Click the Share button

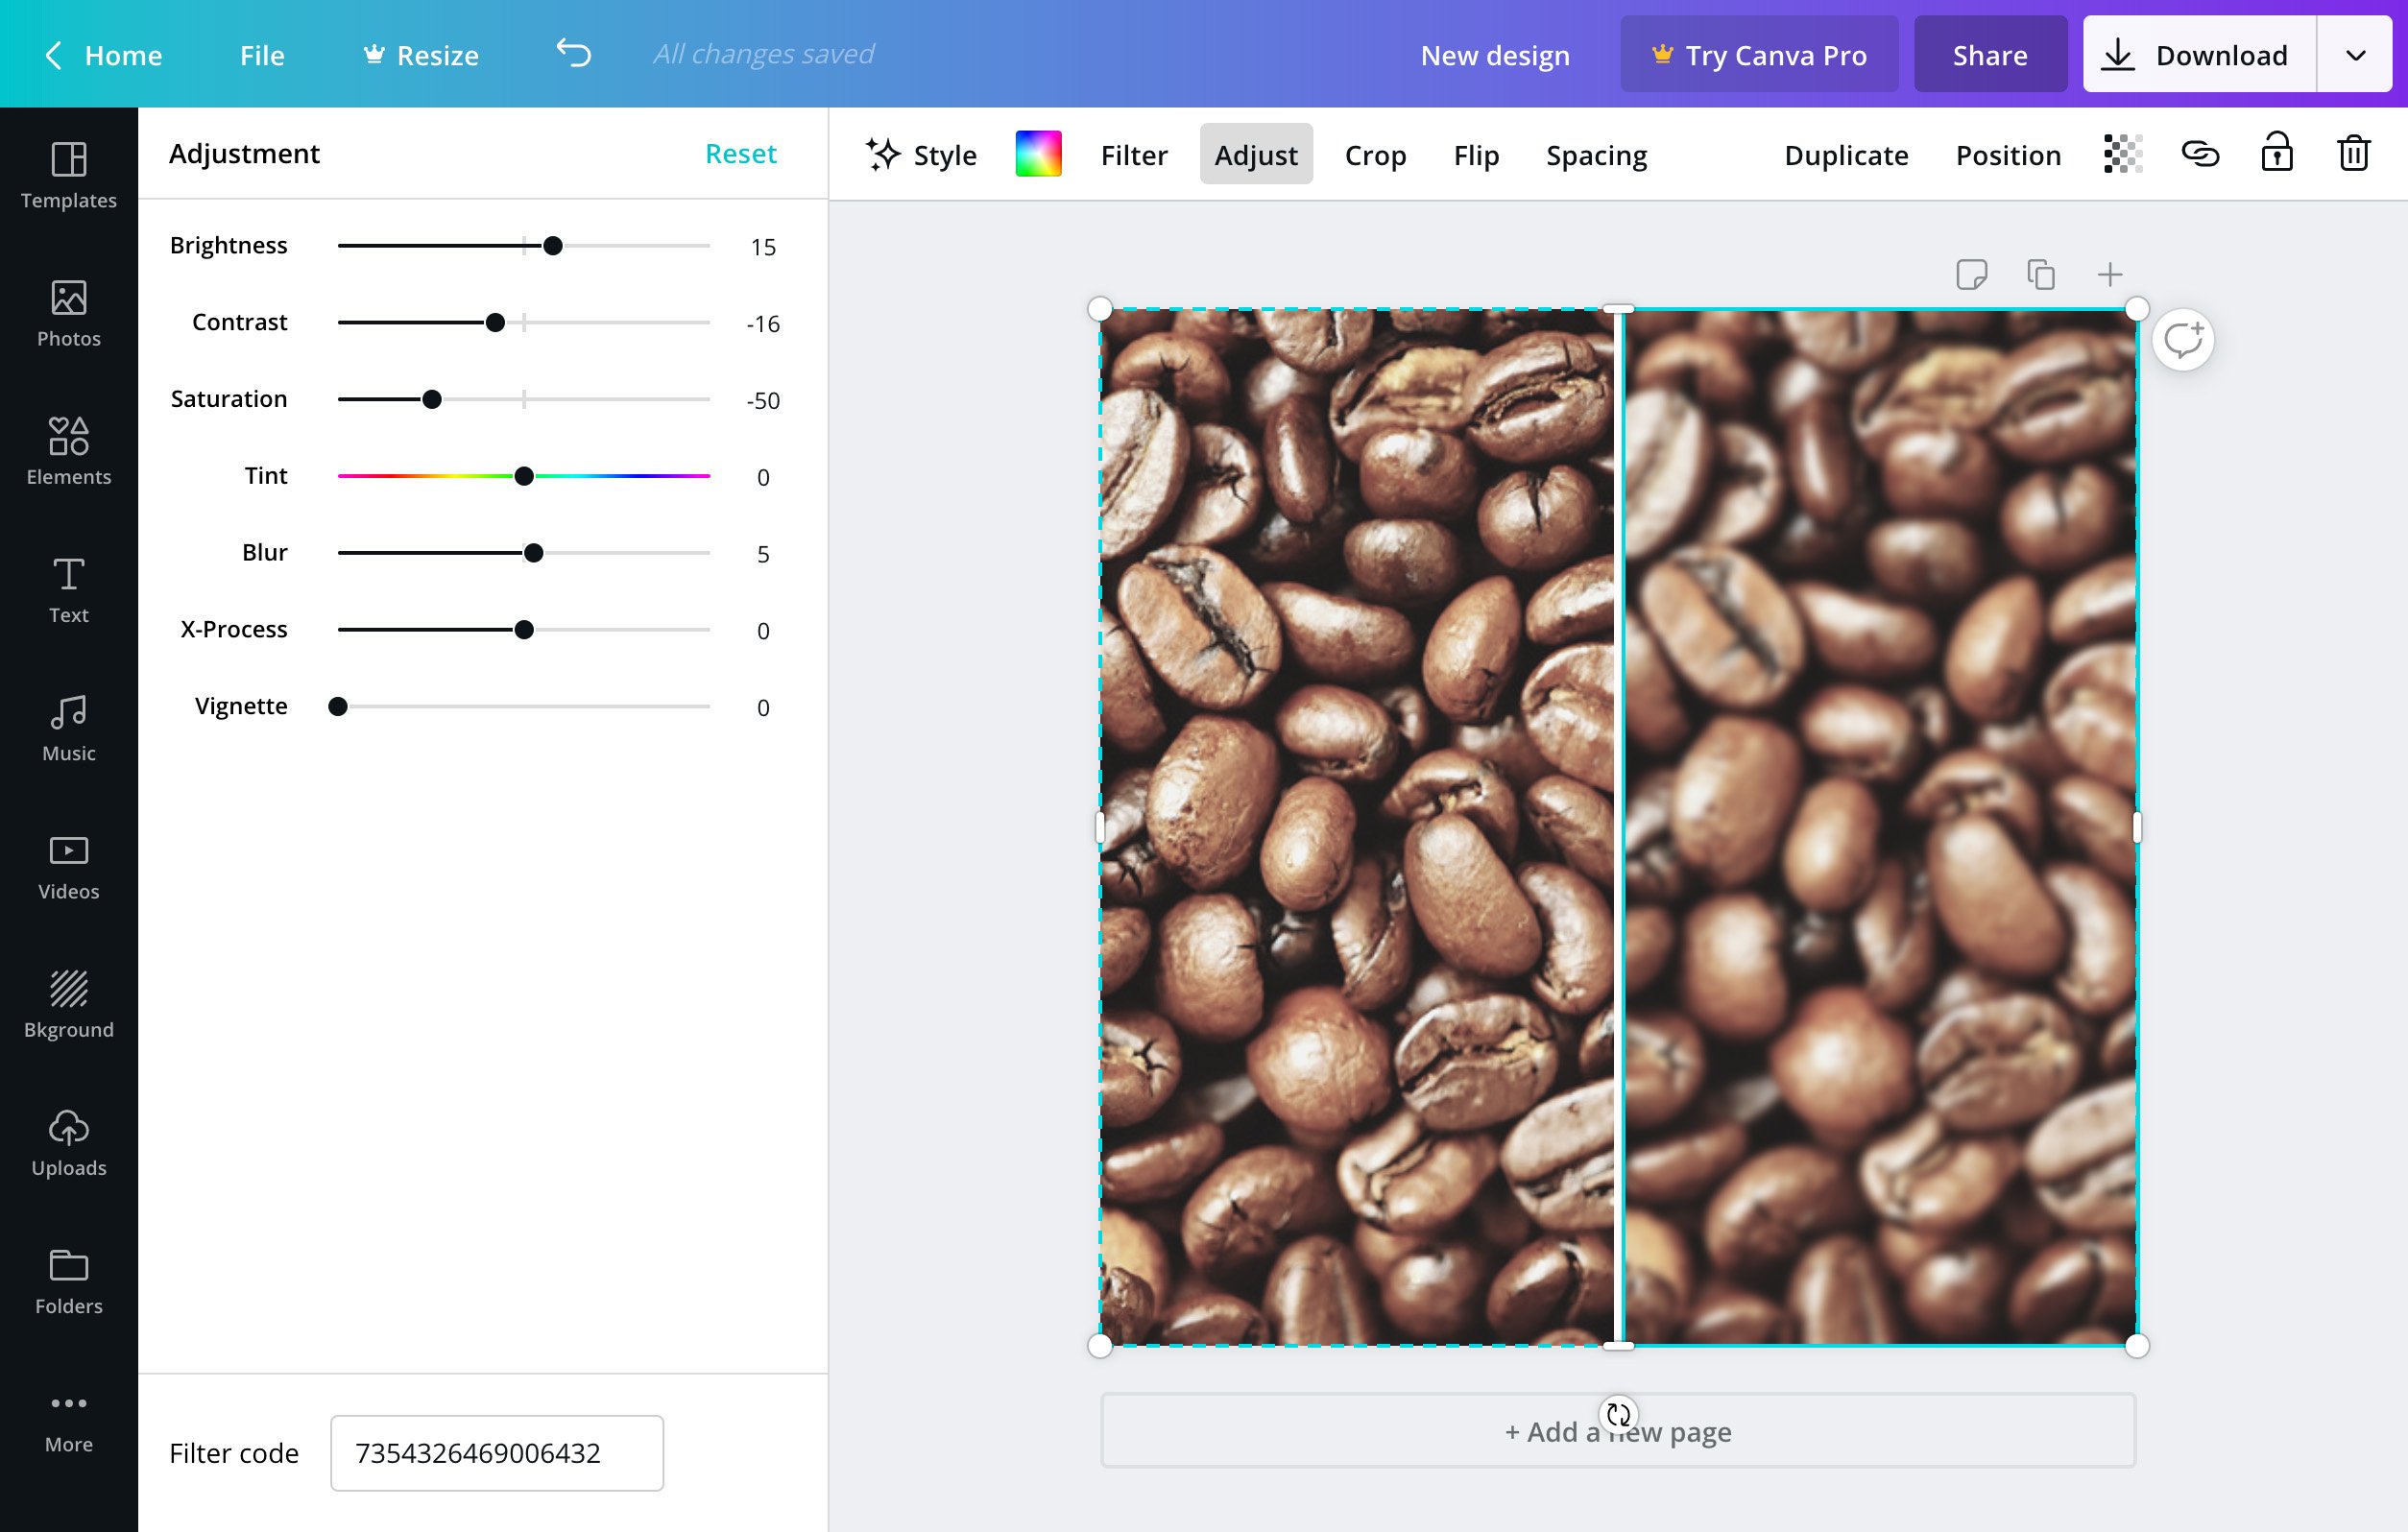[1992, 53]
